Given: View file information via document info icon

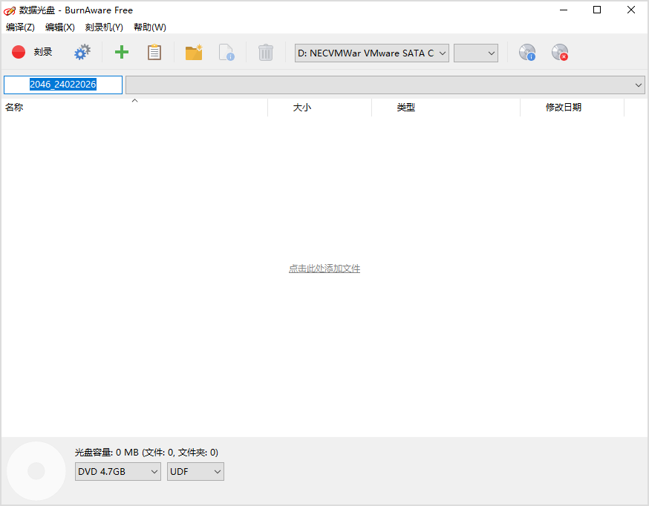Looking at the screenshot, I should coord(229,52).
